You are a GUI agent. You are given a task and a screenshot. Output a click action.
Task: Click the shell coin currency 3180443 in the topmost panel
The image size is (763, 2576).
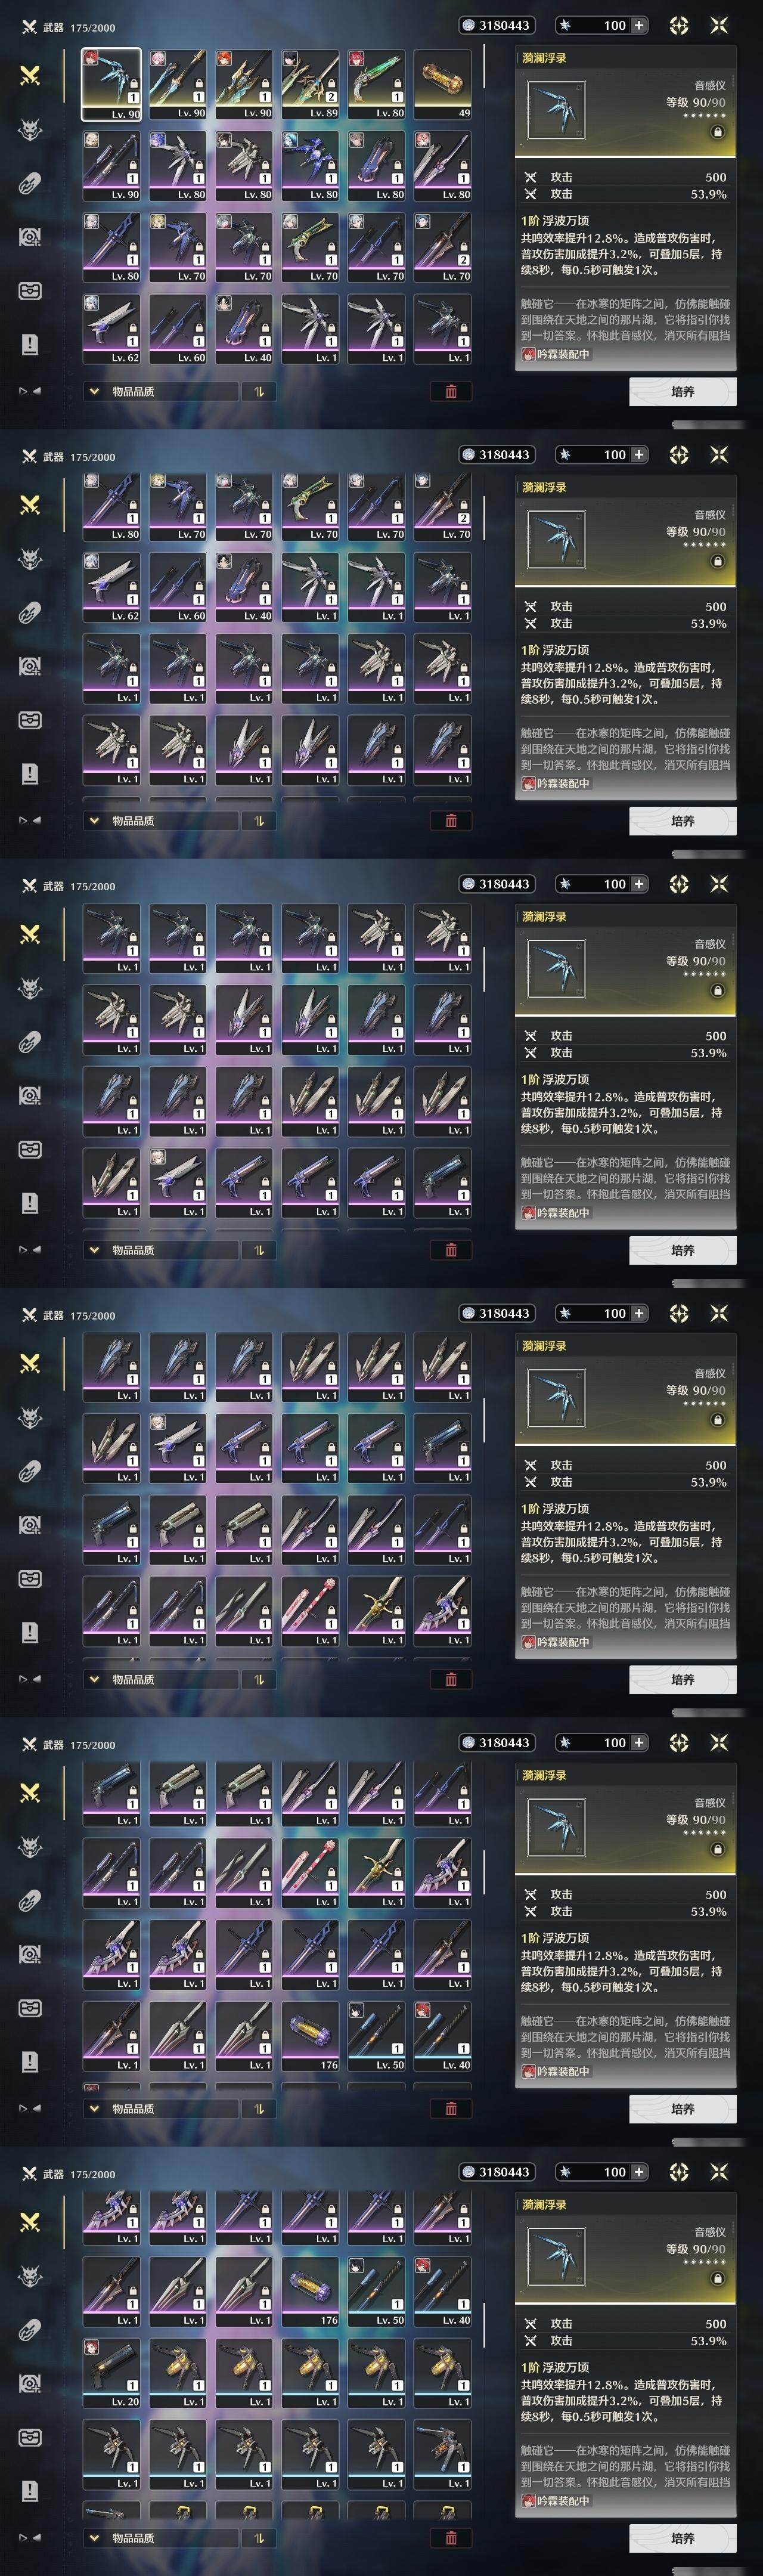(x=496, y=25)
